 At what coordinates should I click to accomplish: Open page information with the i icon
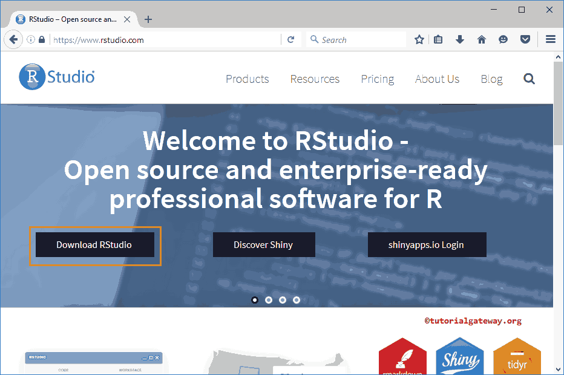[30, 39]
